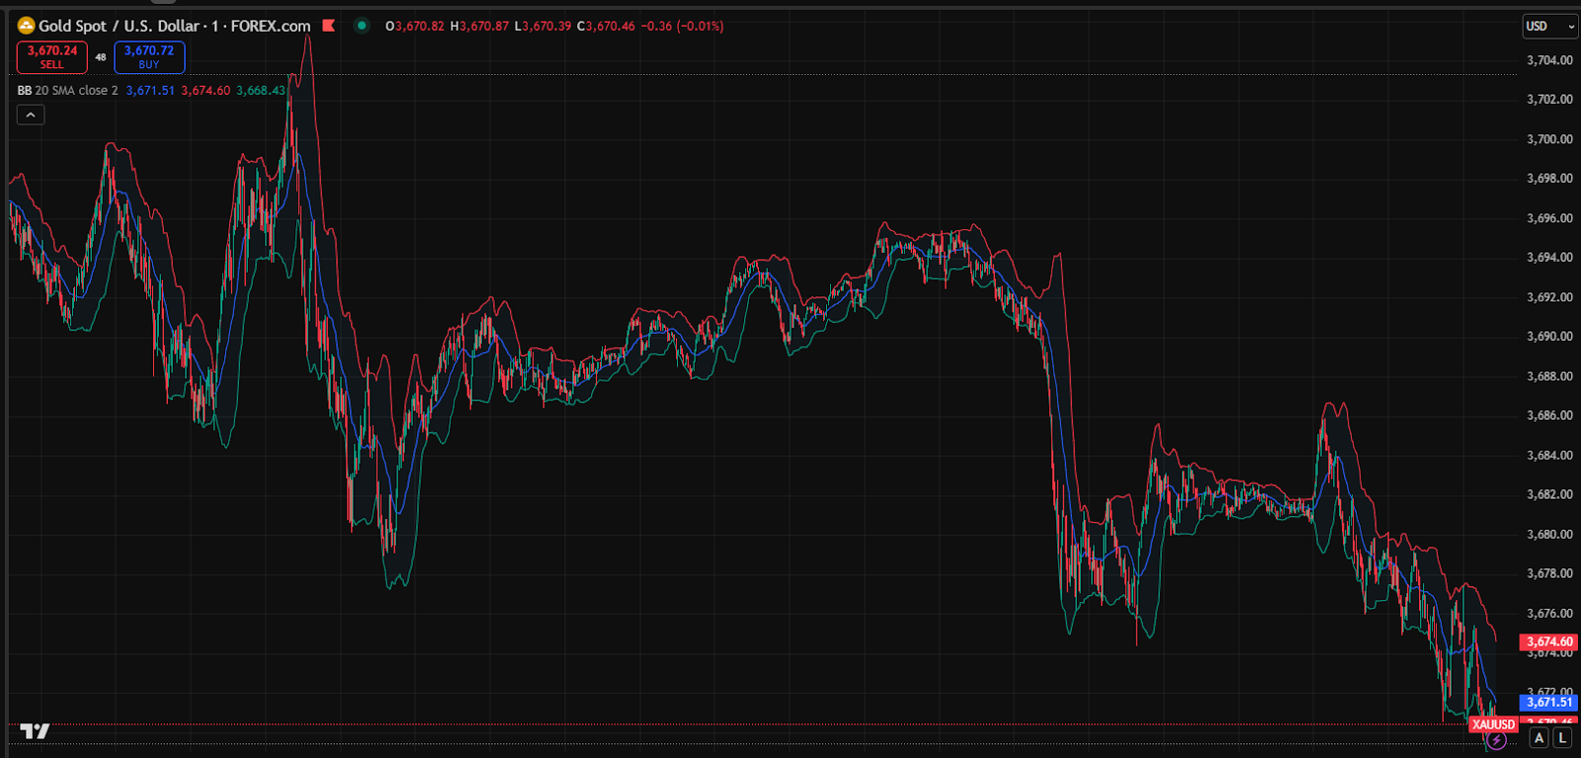1581x758 pixels.
Task: Click the blue 3,671.51 basis price label
Action: (x=1548, y=702)
